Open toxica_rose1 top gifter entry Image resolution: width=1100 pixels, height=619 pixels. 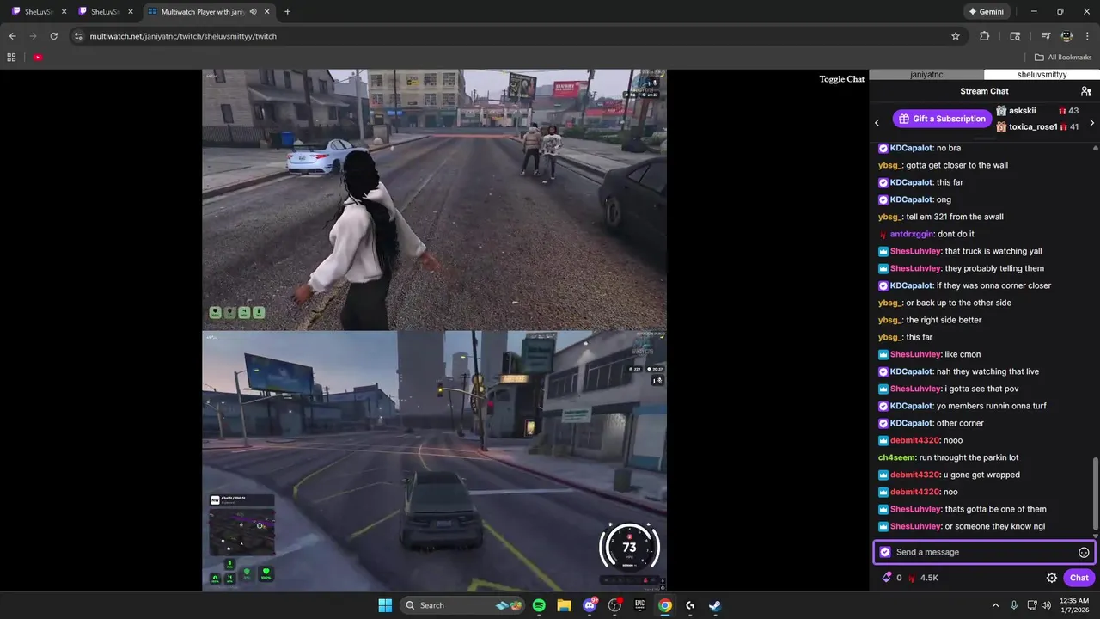coord(1037,126)
